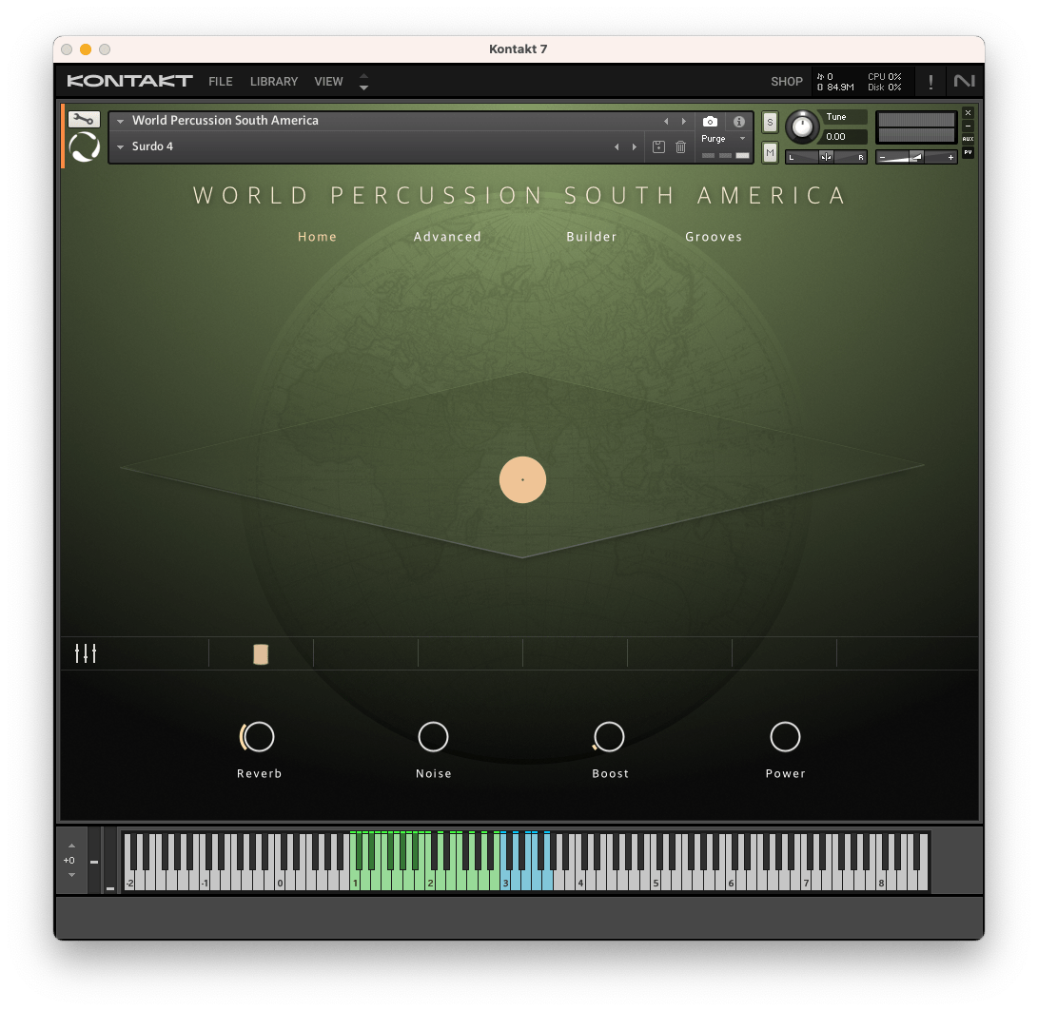Click the Disk 0% readout
1038x1011 pixels.
pos(885,87)
